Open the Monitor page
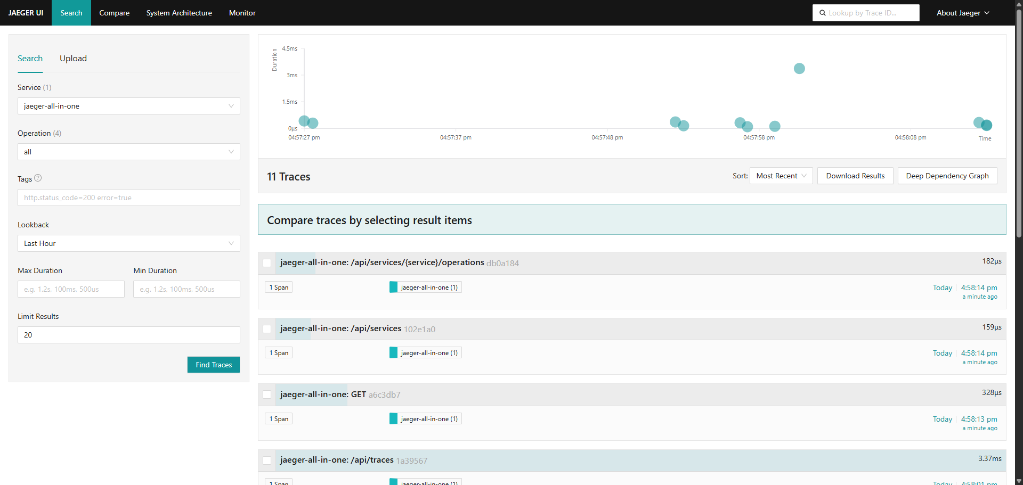The image size is (1023, 485). (242, 13)
